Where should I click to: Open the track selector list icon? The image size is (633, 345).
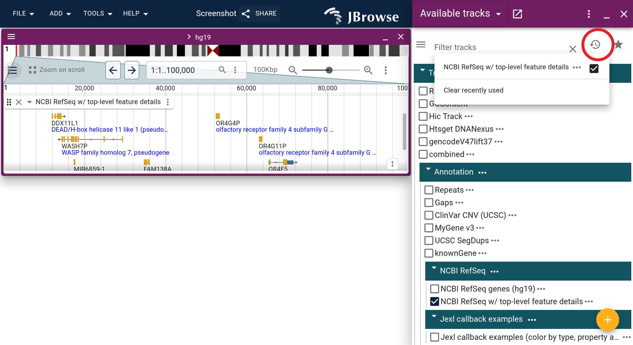[x=12, y=70]
